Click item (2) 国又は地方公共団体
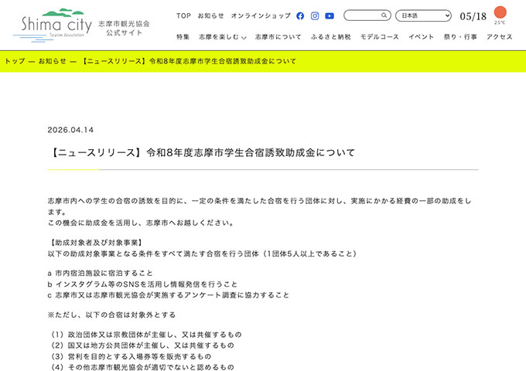The image size is (526, 371). coord(142,345)
